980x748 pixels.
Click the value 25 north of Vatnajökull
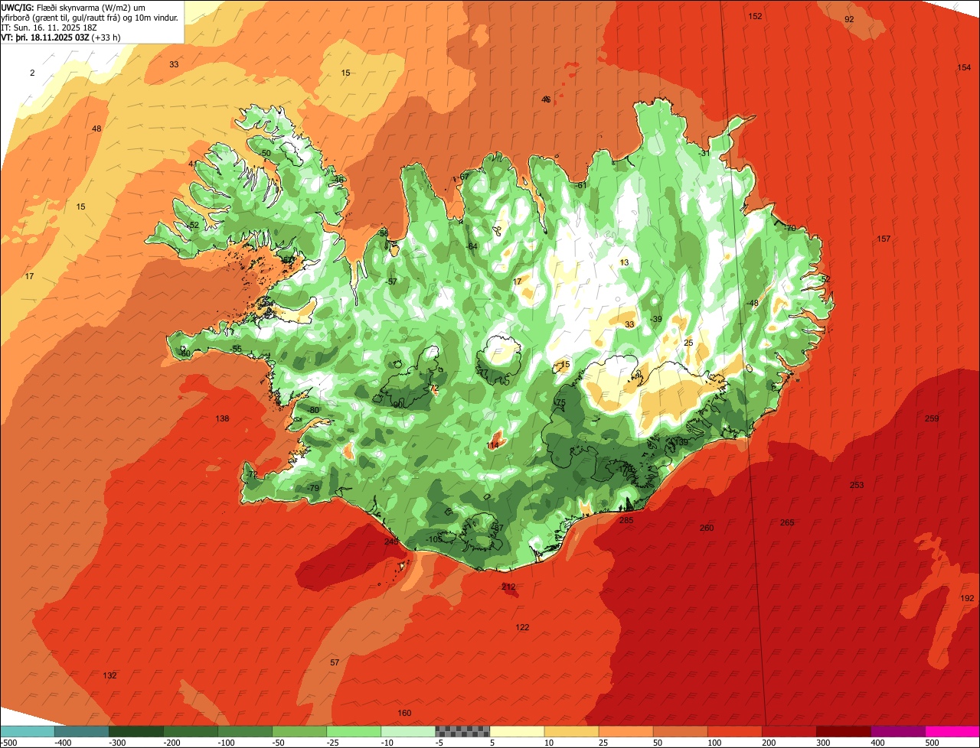tap(688, 343)
